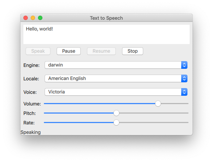Click the blue portion of the Rate track
This screenshot has width=213, height=162.
click(79, 123)
